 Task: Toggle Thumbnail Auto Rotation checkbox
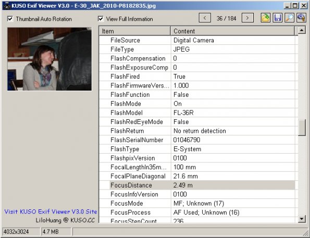10,19
